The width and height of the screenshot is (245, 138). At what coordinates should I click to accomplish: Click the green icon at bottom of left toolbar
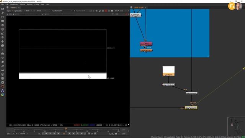3,95
